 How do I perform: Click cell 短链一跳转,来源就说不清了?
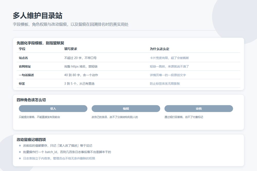pyautogui.click(x=169, y=66)
